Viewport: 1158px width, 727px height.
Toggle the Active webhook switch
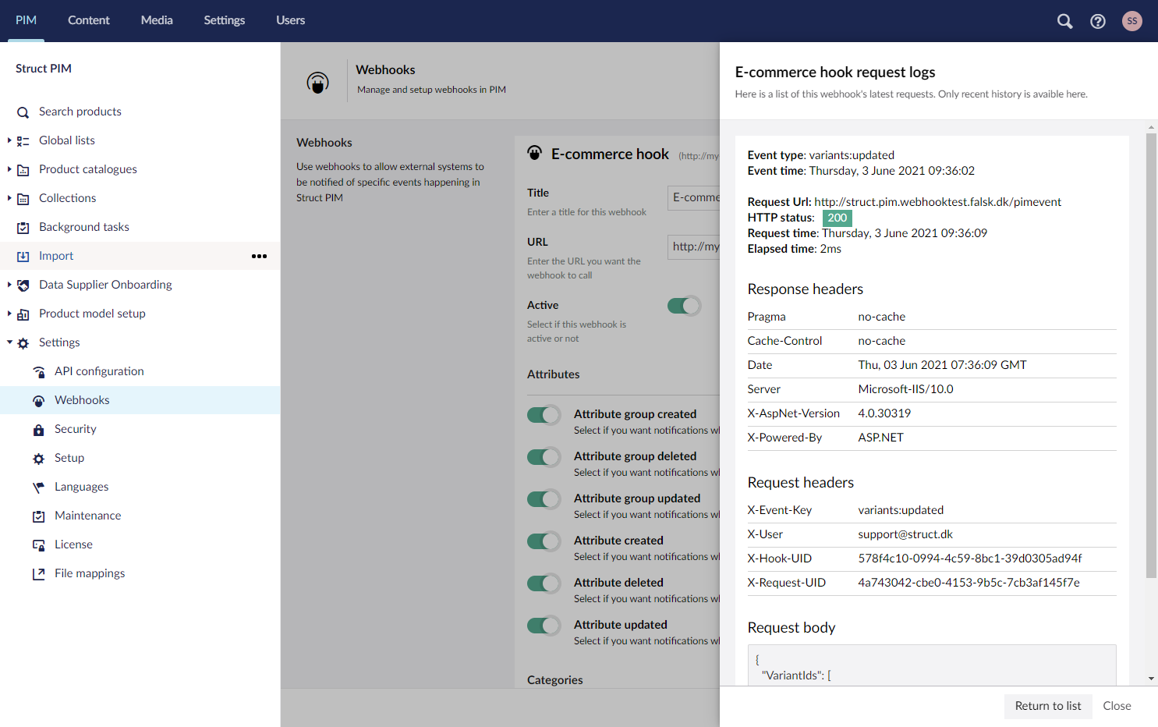(x=684, y=306)
